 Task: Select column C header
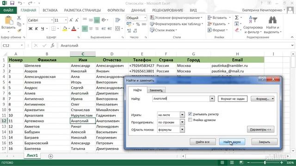(x=83, y=54)
